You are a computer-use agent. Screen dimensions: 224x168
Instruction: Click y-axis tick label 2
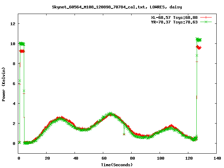[x=14, y=124]
